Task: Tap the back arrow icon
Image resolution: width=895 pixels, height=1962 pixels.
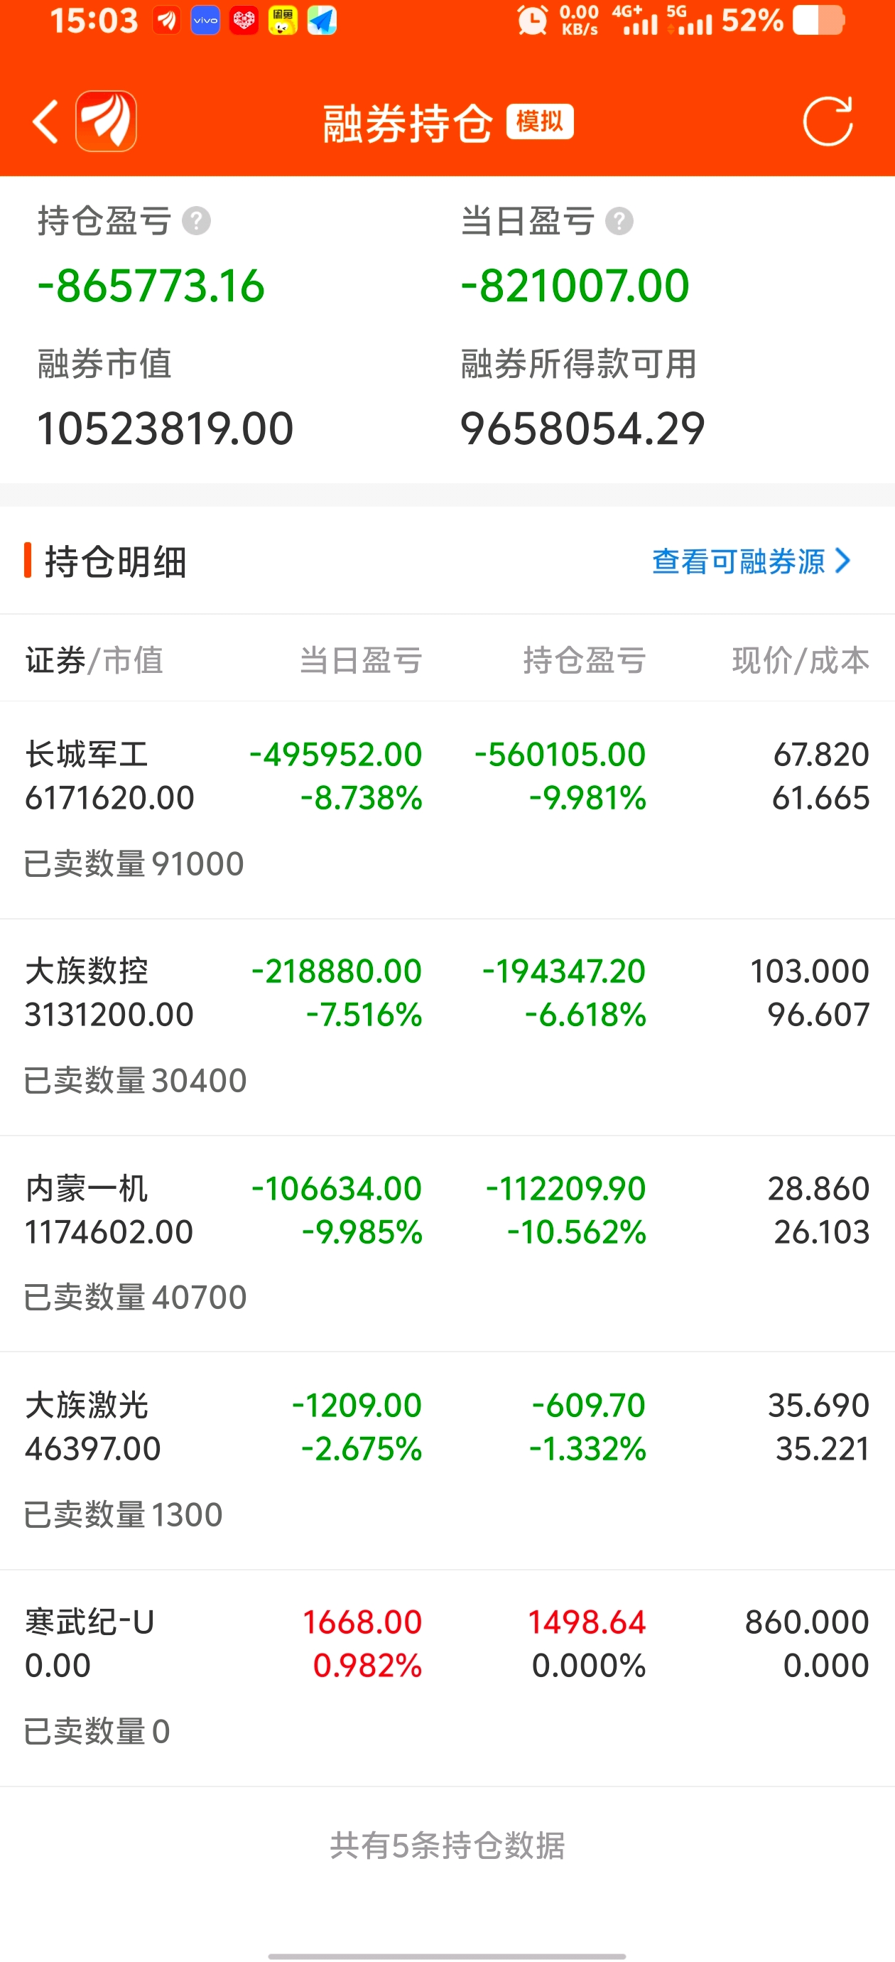Action: (45, 121)
